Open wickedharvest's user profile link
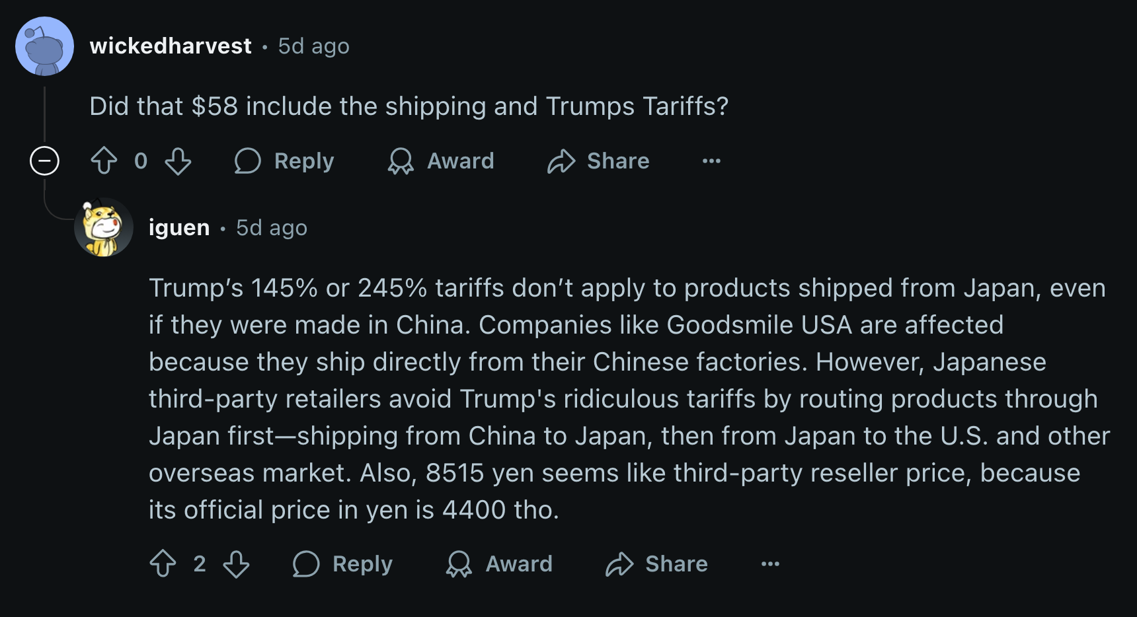1137x617 pixels. tap(171, 46)
